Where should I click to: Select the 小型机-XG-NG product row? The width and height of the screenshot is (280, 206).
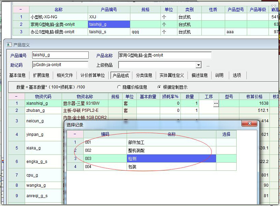coord(50,17)
